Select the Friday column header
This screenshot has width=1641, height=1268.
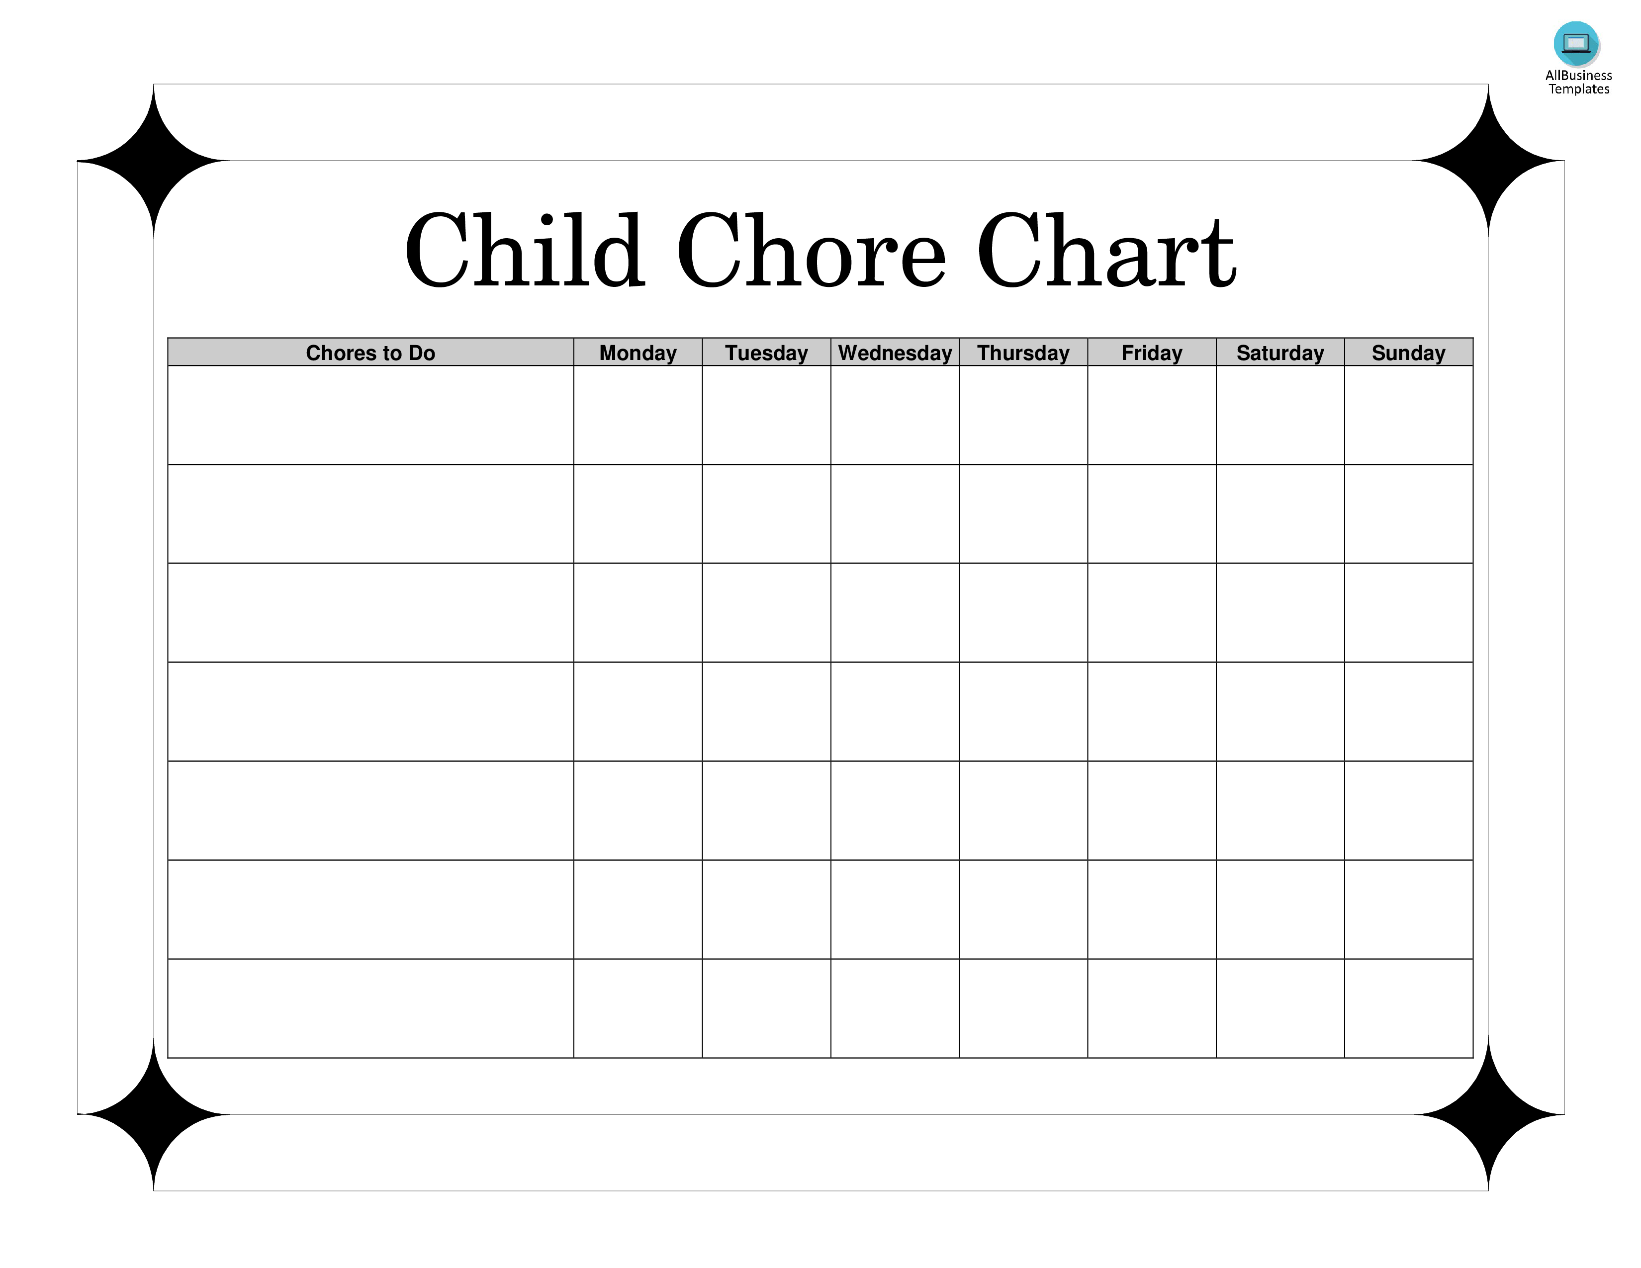pyautogui.click(x=1151, y=352)
